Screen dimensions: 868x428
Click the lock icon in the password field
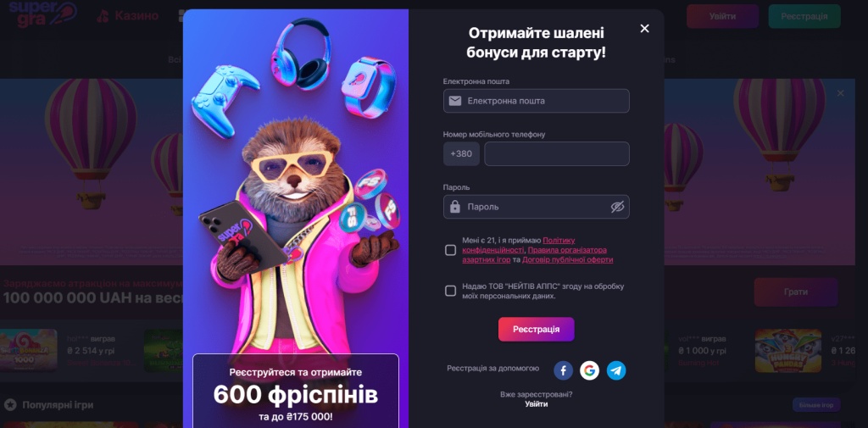click(x=455, y=207)
